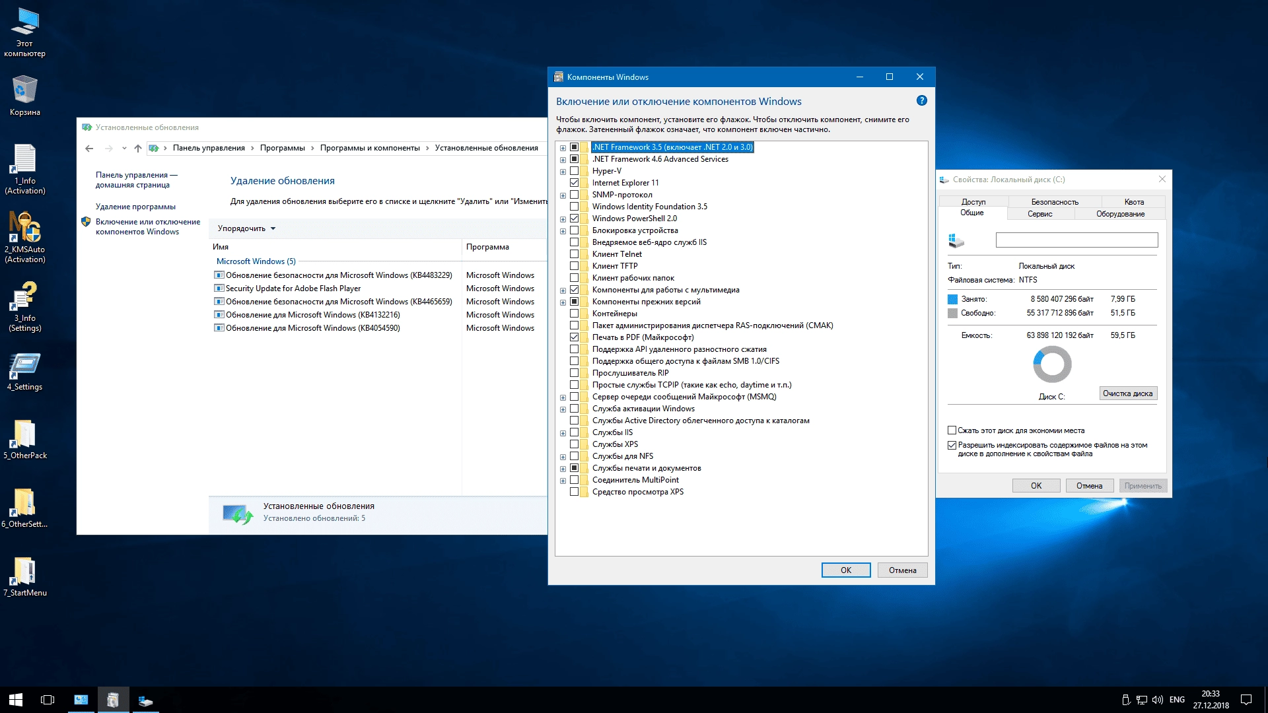Switch to the disk properties taskbar app
This screenshot has width=1268, height=713.
(x=145, y=700)
